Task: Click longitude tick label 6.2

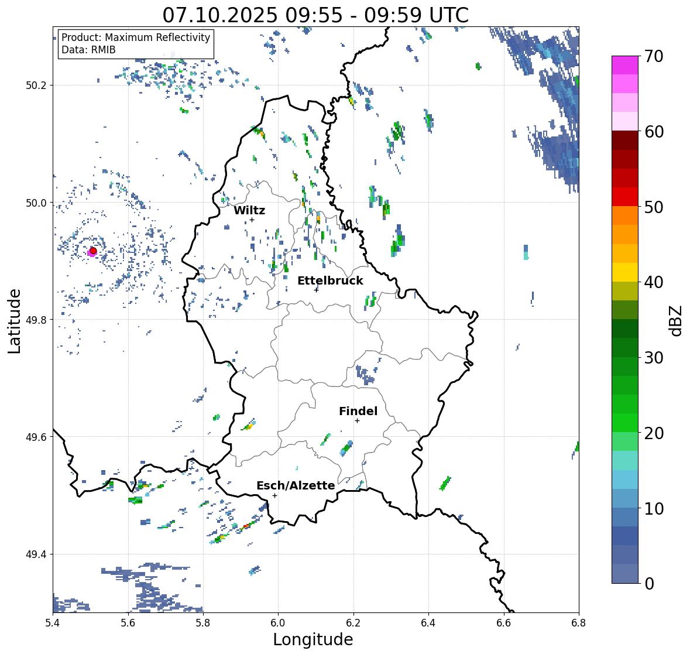Action: [x=353, y=623]
